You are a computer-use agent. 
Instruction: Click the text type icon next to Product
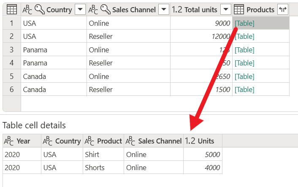pyautogui.click(x=89, y=141)
